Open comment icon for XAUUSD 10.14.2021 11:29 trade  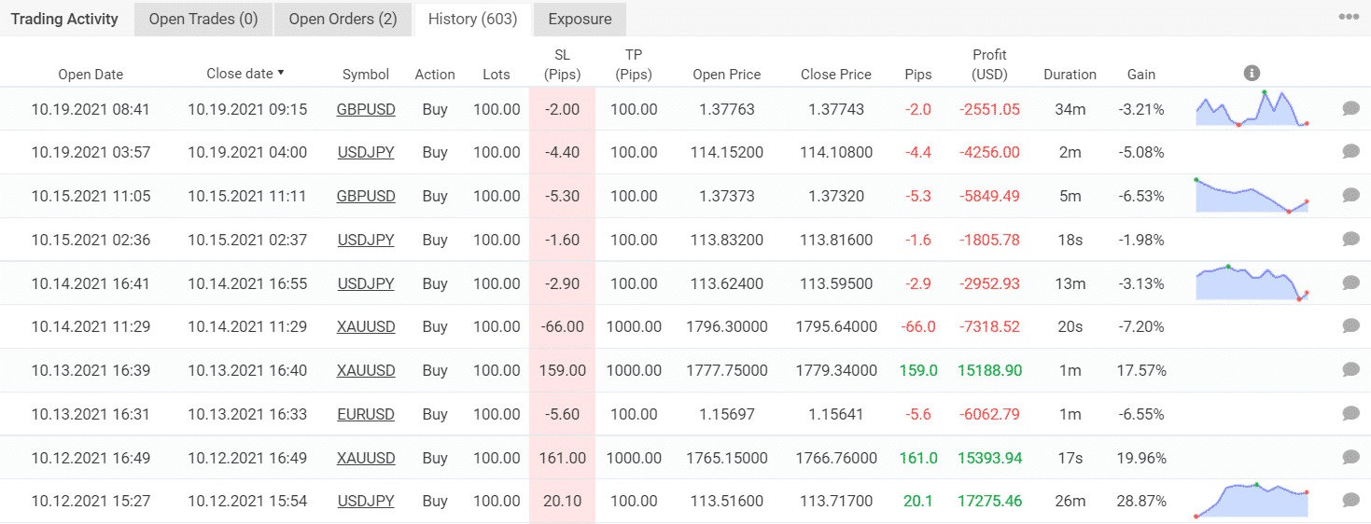pyautogui.click(x=1350, y=326)
